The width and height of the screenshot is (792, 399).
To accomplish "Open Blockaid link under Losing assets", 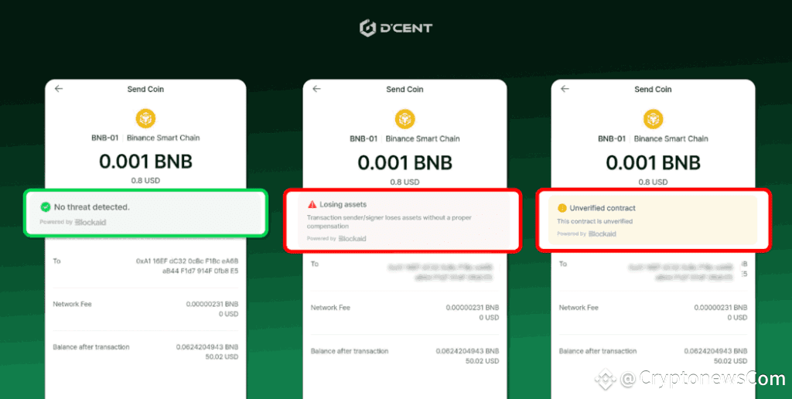I will [x=352, y=238].
